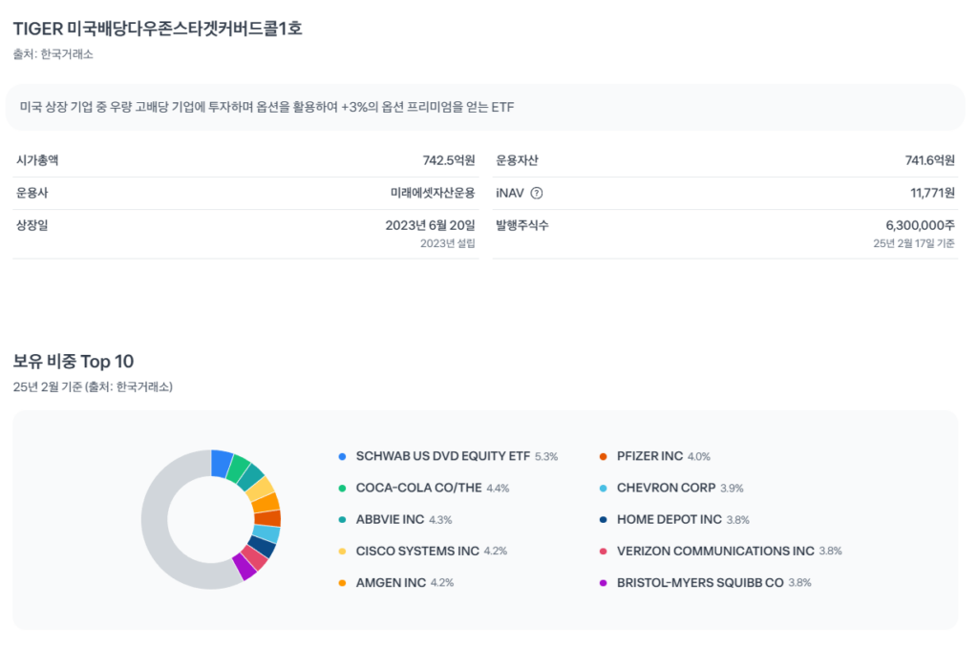Viewport: 978px width, 667px height.
Task: Click the pink VERIZON COMMUNICATIONS legend dot
Action: click(604, 551)
